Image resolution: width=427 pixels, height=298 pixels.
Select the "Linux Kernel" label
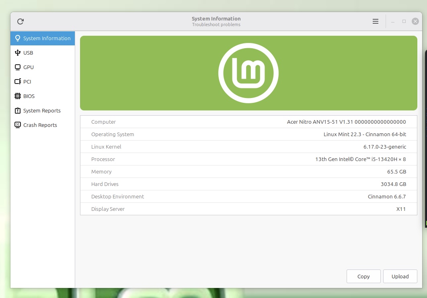(106, 147)
